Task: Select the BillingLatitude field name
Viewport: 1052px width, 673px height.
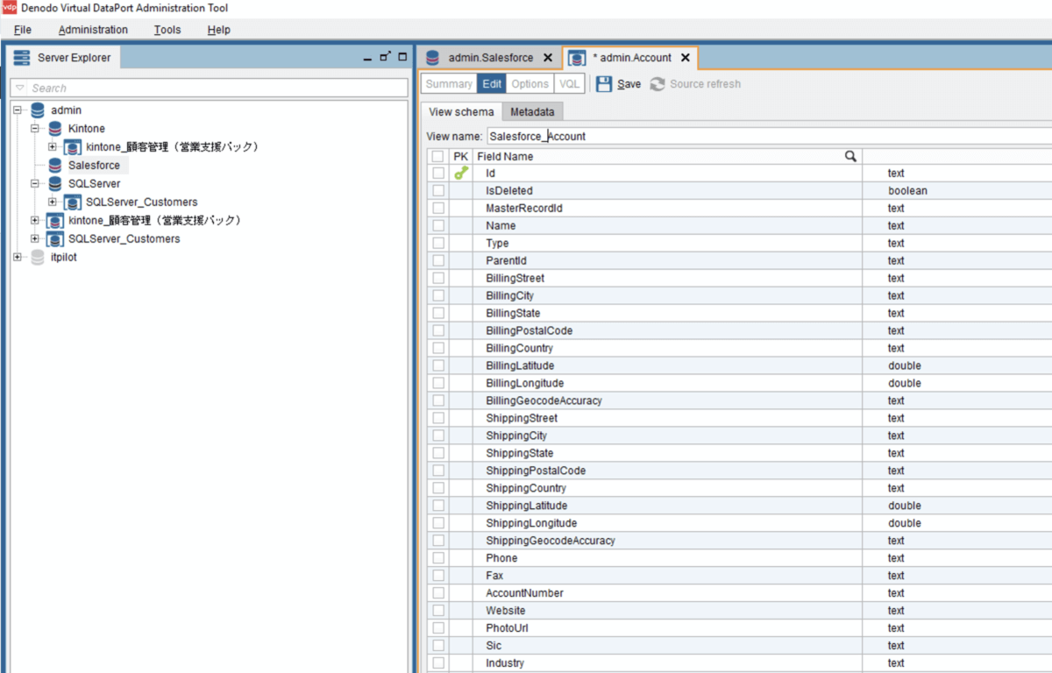Action: tap(520, 366)
